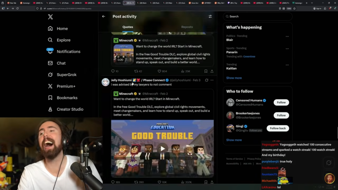Open the 0:20 Good Trouble video thumbnail
Screen dimensions: 338x190
click(124, 54)
